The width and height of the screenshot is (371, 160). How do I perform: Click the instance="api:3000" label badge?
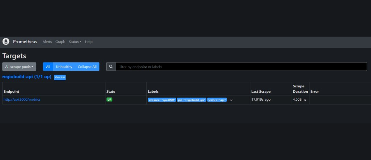[x=162, y=100]
